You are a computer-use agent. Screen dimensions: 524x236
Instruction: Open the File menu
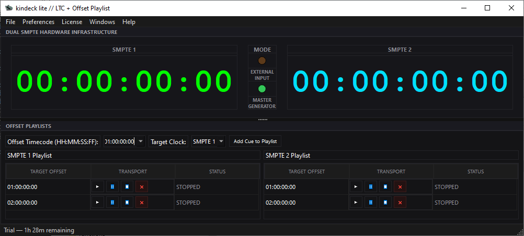pos(10,22)
